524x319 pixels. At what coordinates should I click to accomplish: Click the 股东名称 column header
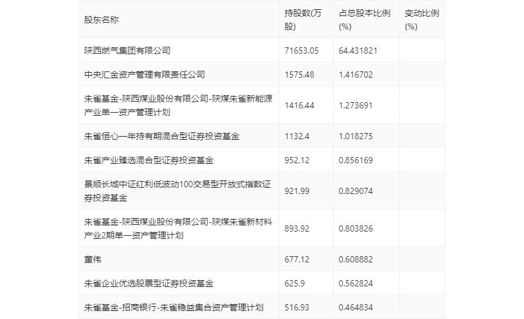point(102,20)
